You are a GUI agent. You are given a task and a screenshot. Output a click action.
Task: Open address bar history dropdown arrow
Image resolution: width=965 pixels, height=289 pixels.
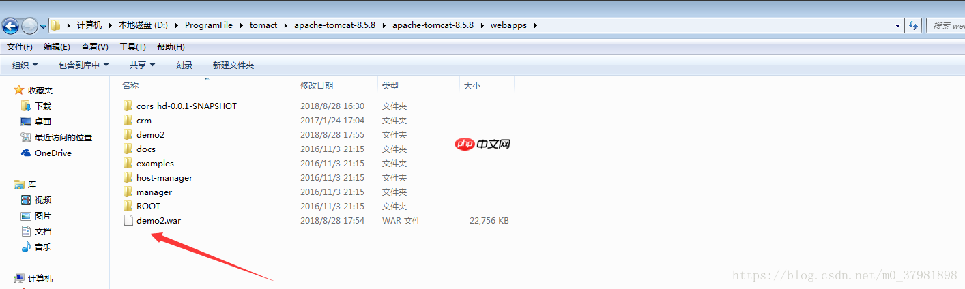coord(897,26)
